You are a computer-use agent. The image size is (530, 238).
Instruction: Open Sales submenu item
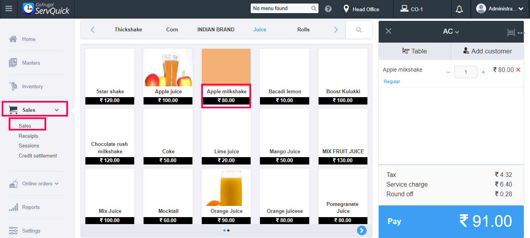[25, 126]
